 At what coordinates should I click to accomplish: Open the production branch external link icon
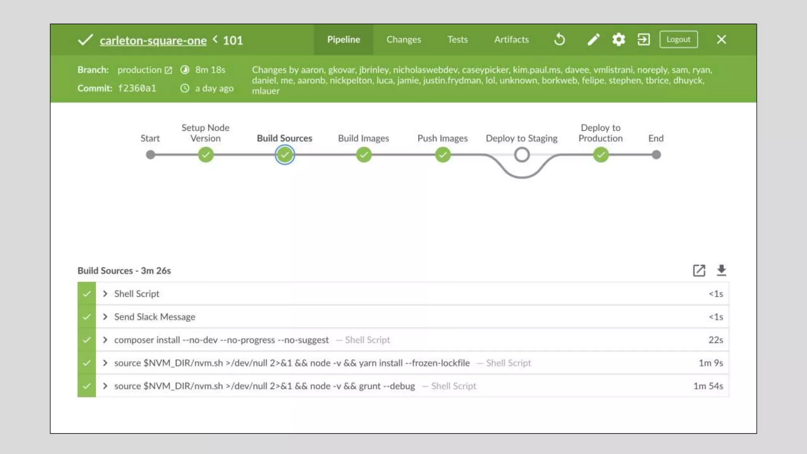[x=168, y=70]
